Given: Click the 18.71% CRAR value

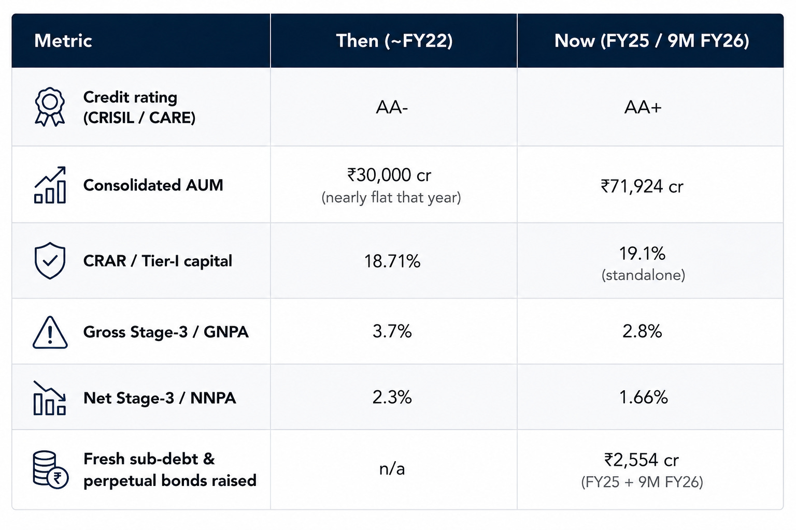Looking at the screenshot, I should coord(392,261).
